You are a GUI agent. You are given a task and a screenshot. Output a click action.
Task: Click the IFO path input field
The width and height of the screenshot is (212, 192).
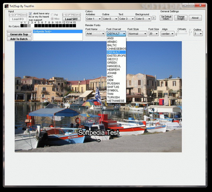pyautogui.click(x=18, y=15)
